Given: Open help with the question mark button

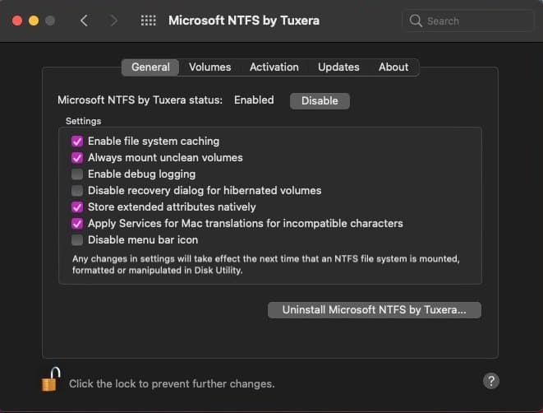Looking at the screenshot, I should point(491,381).
